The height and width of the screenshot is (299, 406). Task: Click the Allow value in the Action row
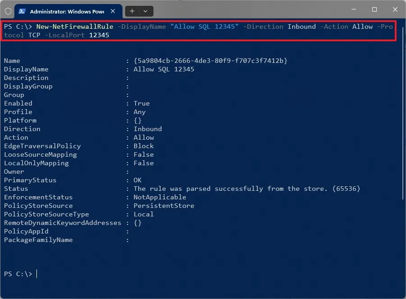[143, 137]
